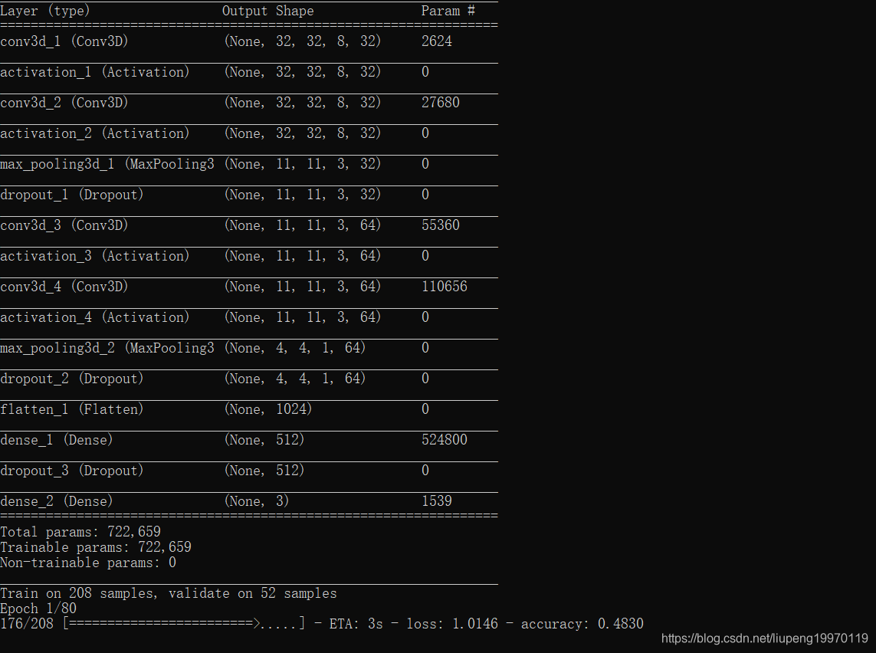Click param count 524800
The image size is (876, 653).
tap(445, 440)
